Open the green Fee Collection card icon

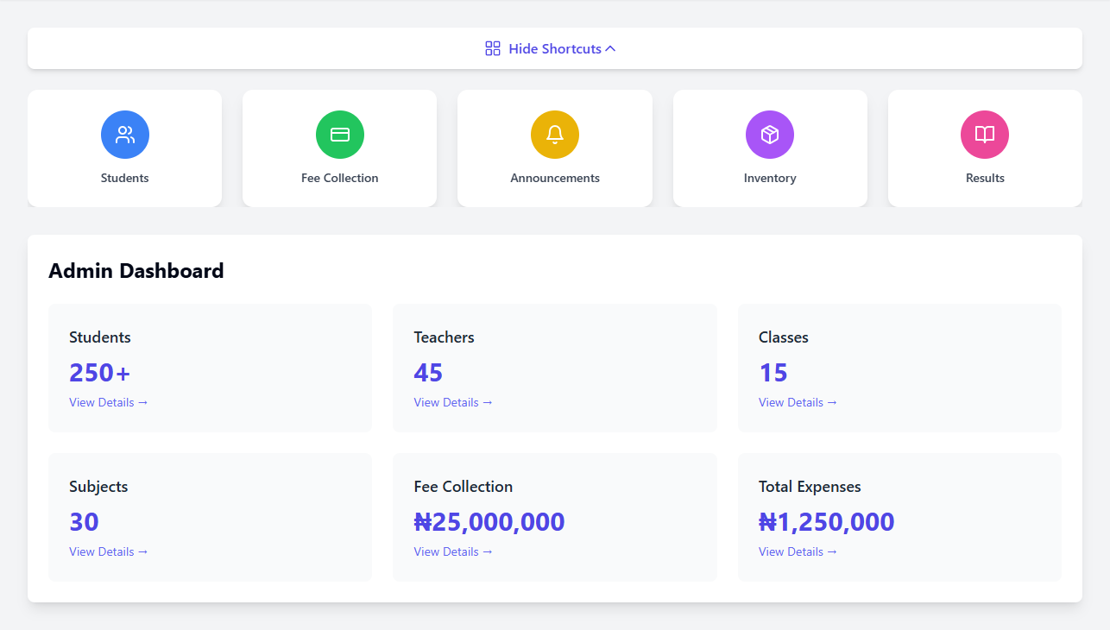[340, 135]
